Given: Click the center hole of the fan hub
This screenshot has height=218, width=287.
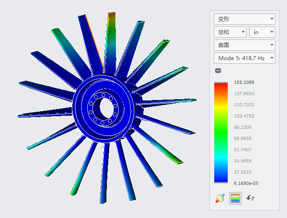Looking at the screenshot, I should click(106, 108).
